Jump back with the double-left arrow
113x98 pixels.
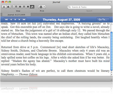(x=6, y=19)
